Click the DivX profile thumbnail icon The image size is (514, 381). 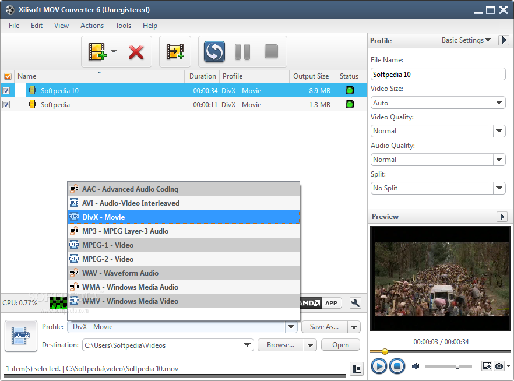coord(21,336)
